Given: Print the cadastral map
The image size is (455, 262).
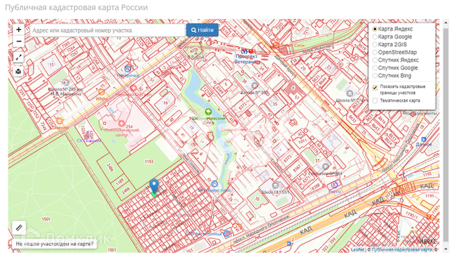Looking at the screenshot, I should (x=19, y=71).
